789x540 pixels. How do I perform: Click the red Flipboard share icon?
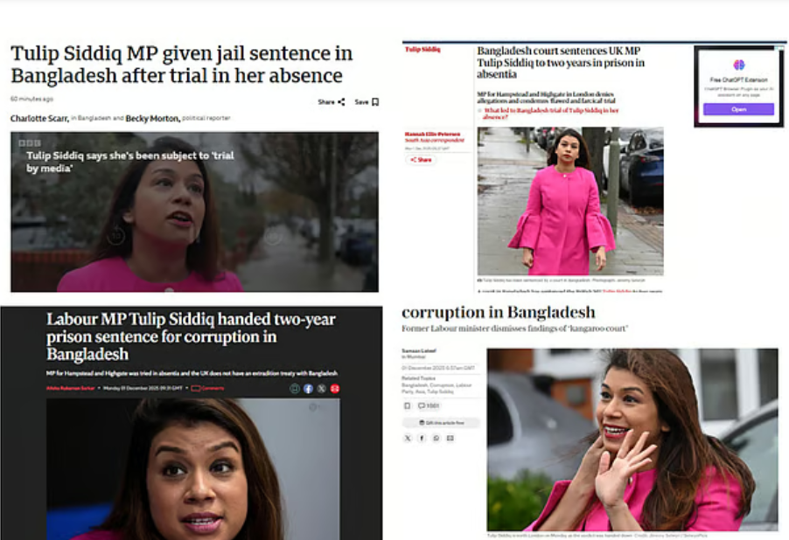(x=335, y=389)
